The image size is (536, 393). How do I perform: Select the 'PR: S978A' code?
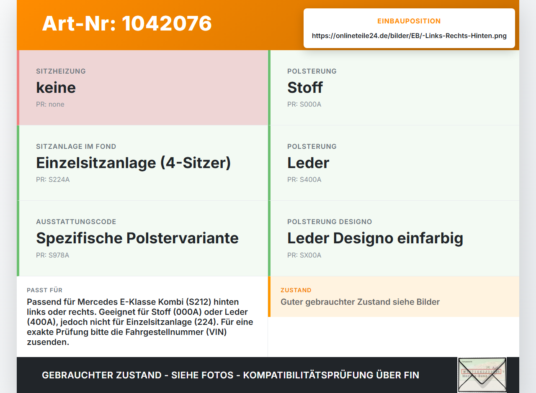click(x=53, y=255)
